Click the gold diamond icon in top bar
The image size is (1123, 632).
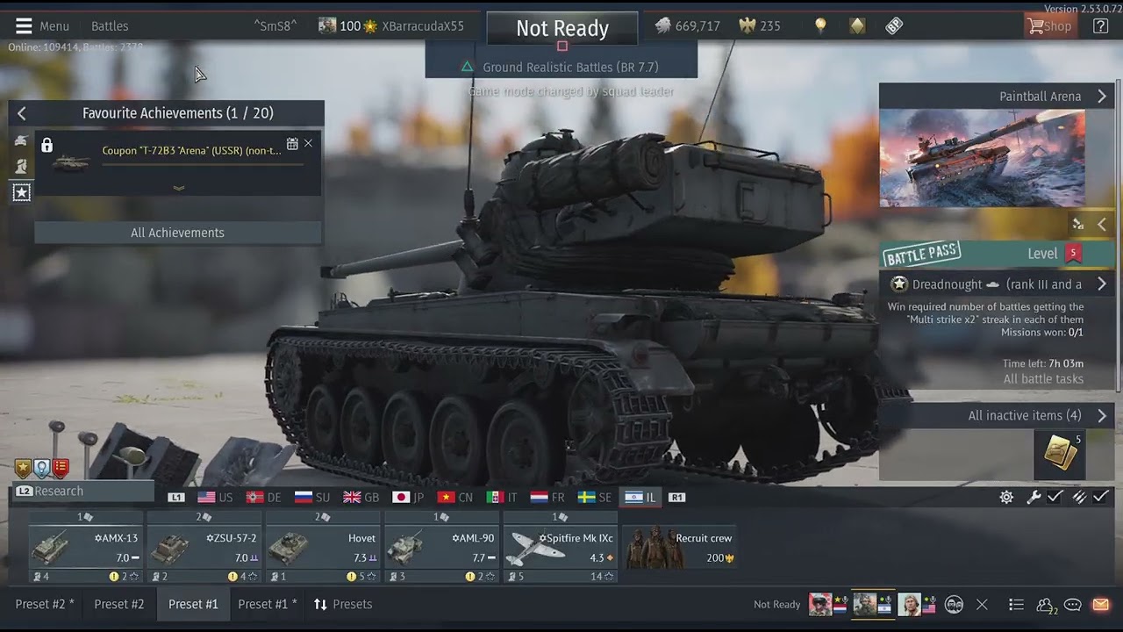pos(857,26)
